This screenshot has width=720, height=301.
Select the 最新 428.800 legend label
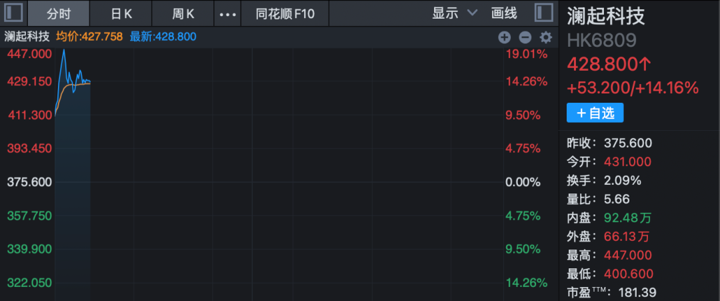(x=163, y=37)
